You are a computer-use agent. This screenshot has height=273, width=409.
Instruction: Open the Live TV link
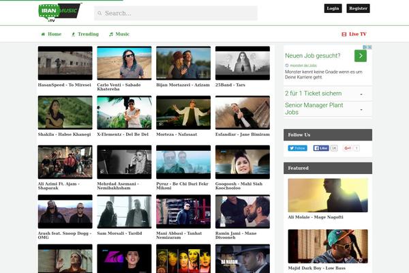(x=354, y=34)
